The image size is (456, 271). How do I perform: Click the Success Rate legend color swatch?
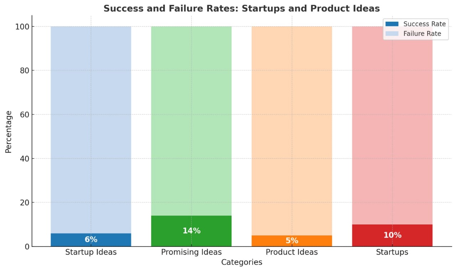(392, 24)
